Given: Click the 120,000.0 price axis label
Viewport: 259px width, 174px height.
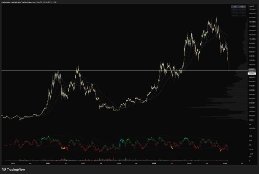Looking at the screenshot, I should 253,22.
